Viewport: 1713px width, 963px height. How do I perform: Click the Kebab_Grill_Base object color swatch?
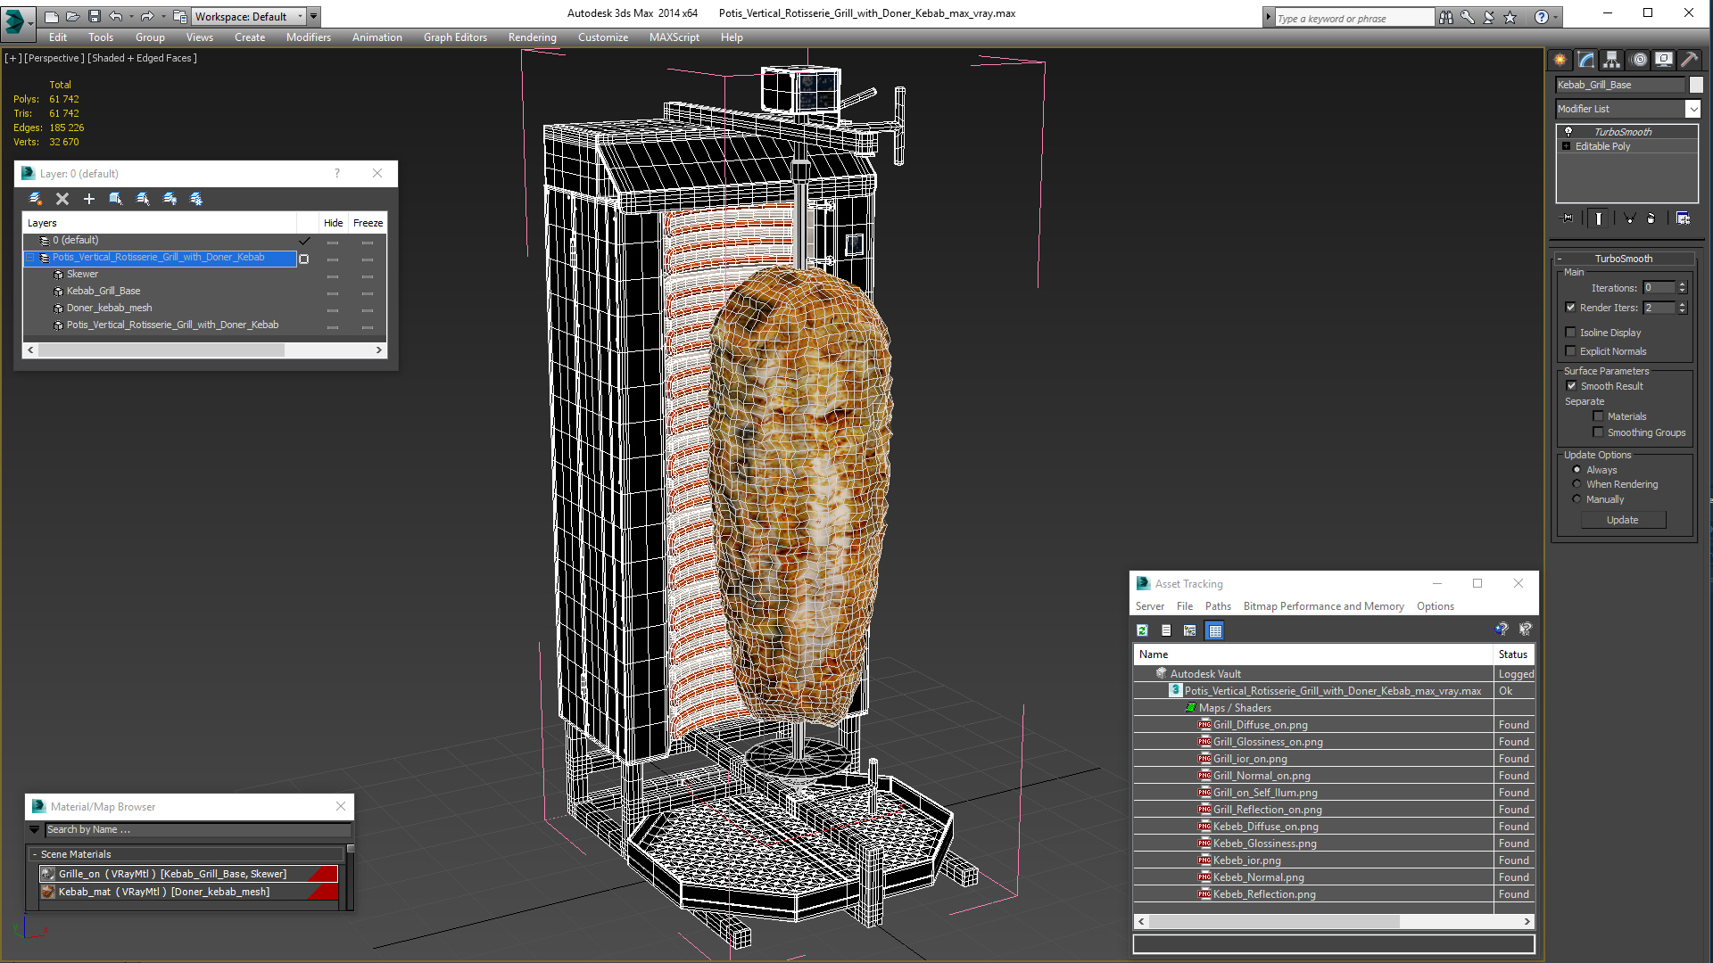point(1696,85)
